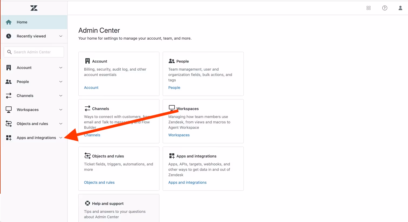
Task: Open the Recently viewed sidebar item
Action: coord(34,36)
